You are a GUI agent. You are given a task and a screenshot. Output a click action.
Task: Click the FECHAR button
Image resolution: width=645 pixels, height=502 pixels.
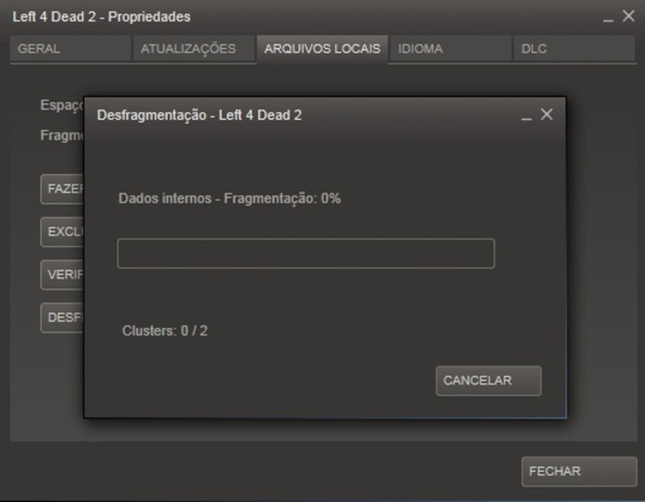tap(579, 471)
